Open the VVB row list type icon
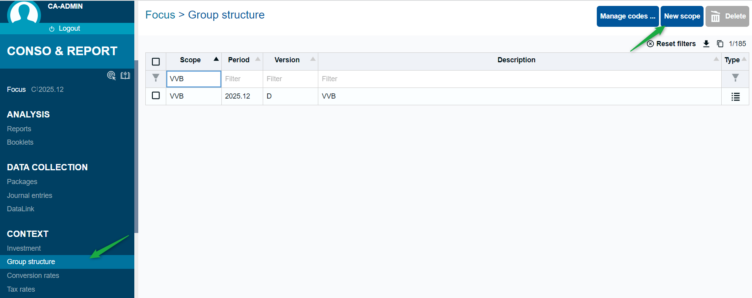Image resolution: width=752 pixels, height=298 pixels. click(735, 97)
